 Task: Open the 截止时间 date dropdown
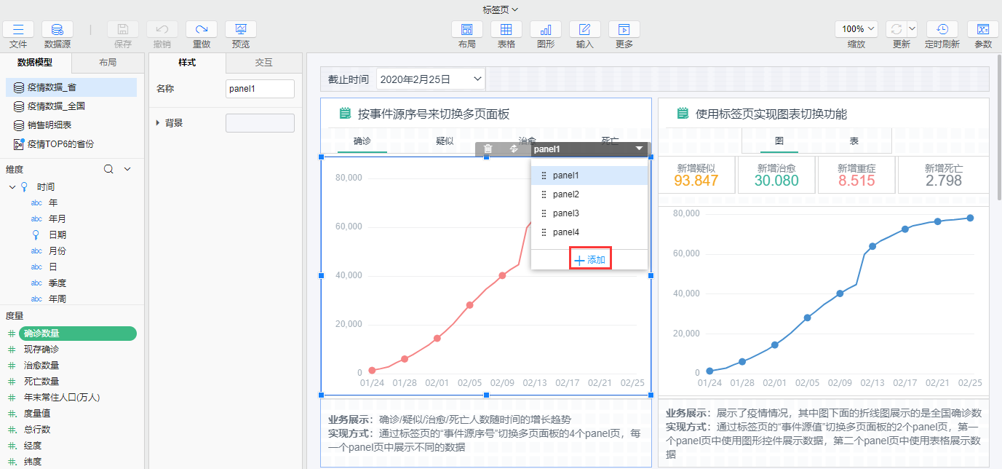pyautogui.click(x=430, y=79)
